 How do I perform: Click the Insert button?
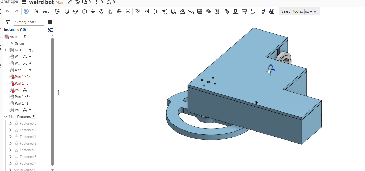(41, 11)
